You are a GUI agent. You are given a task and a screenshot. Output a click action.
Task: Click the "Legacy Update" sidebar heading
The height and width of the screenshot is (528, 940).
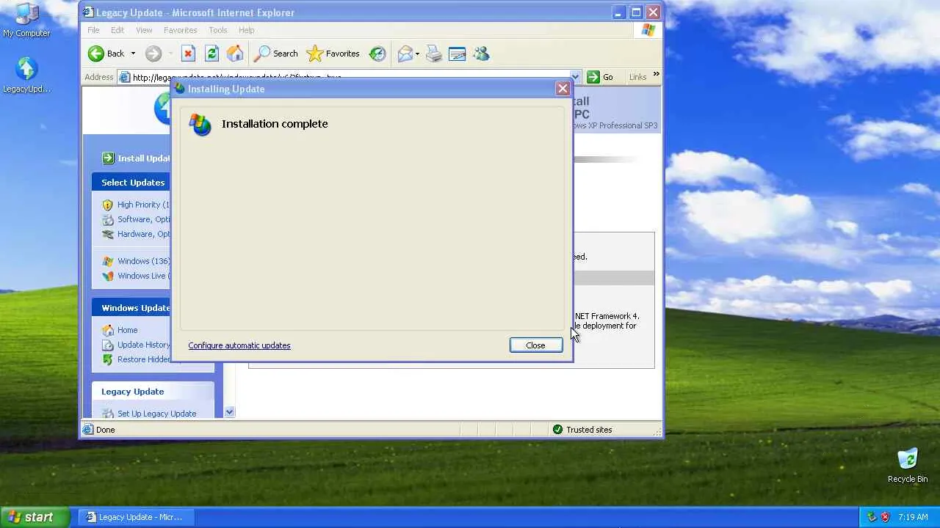coord(133,392)
